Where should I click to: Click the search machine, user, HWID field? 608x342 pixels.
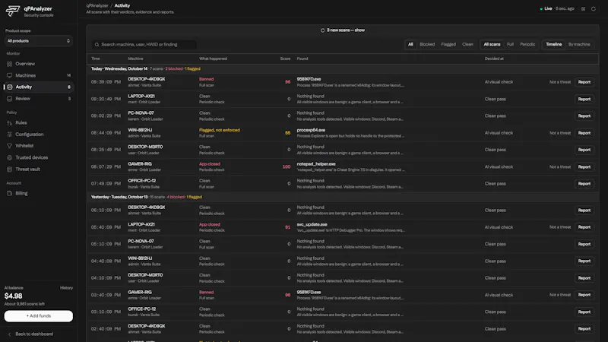(144, 45)
